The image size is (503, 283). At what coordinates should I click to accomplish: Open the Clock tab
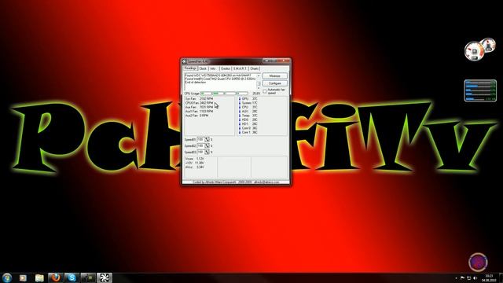[x=203, y=68]
